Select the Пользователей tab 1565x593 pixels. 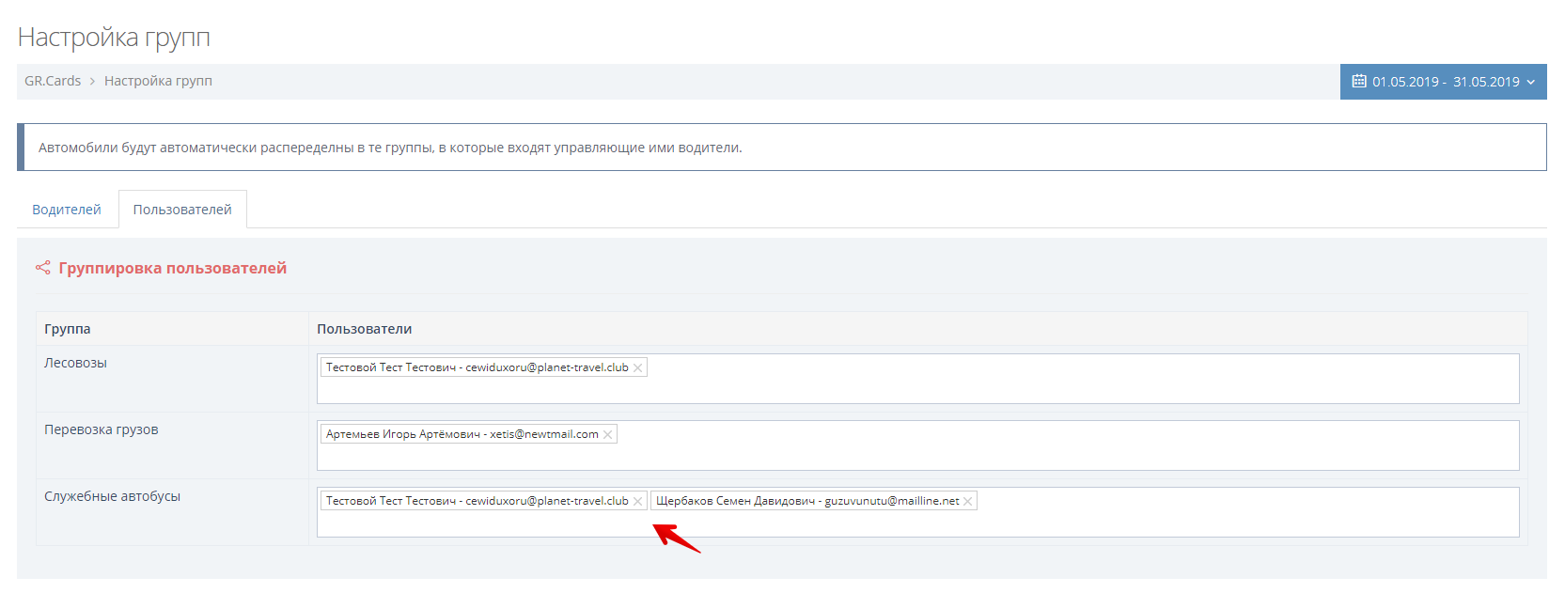[182, 210]
